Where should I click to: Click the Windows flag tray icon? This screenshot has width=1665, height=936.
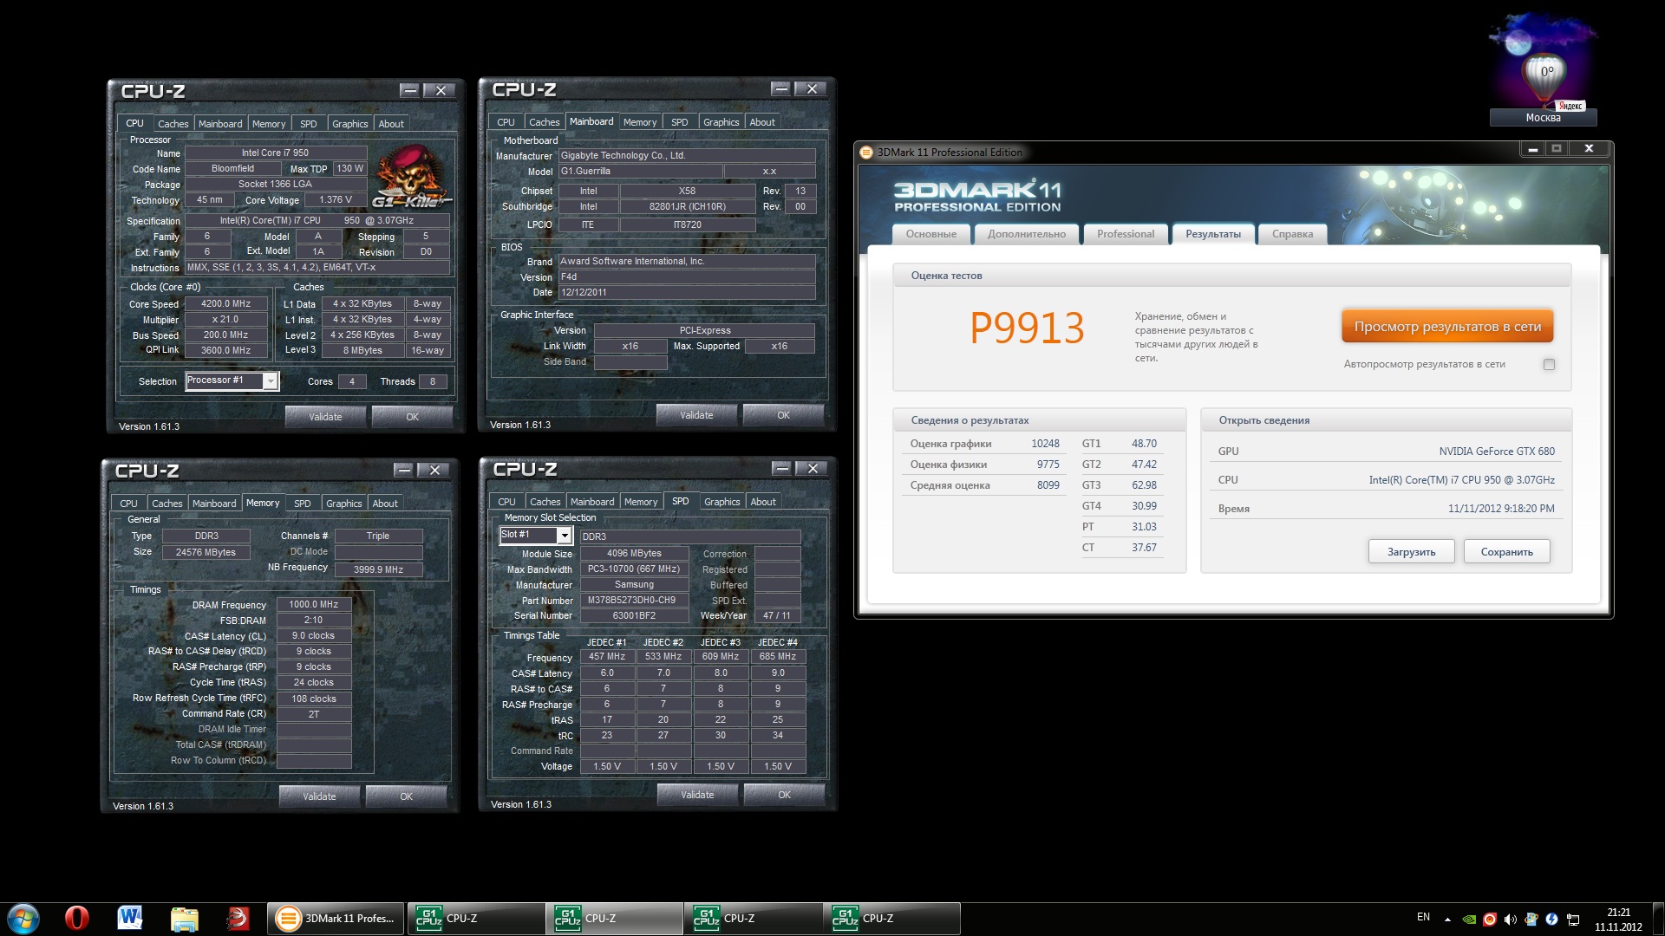(x=1531, y=919)
